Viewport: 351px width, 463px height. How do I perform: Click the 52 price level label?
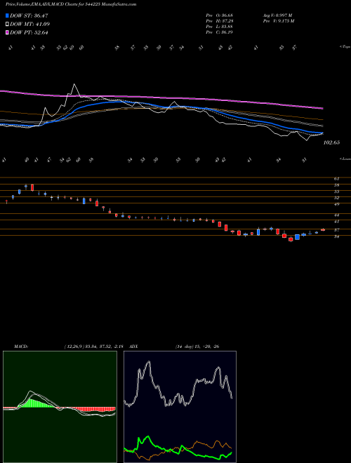click(x=336, y=198)
